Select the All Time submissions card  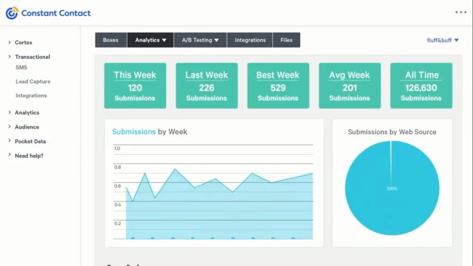[421, 85]
